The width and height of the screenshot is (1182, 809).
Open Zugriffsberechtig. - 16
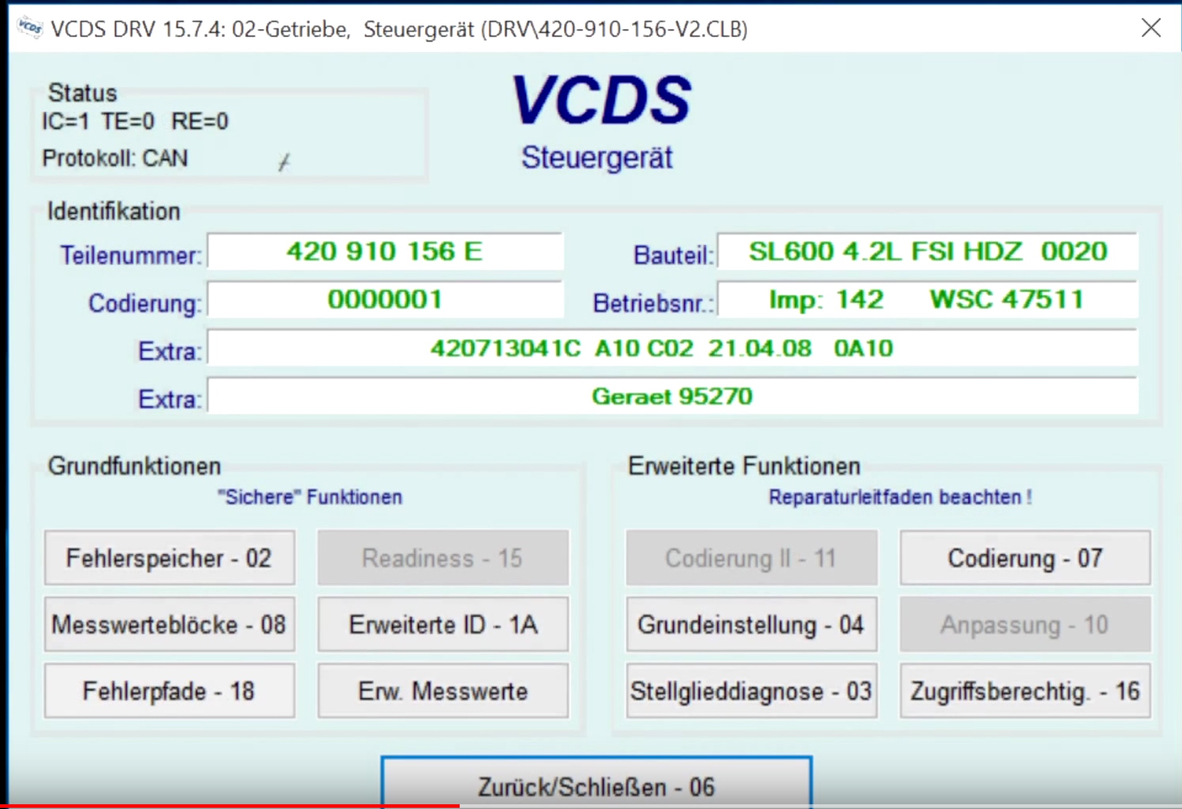pos(1025,690)
